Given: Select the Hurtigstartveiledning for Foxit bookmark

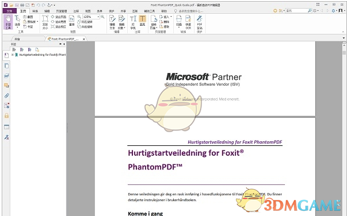Looking at the screenshot, I should tap(42, 55).
